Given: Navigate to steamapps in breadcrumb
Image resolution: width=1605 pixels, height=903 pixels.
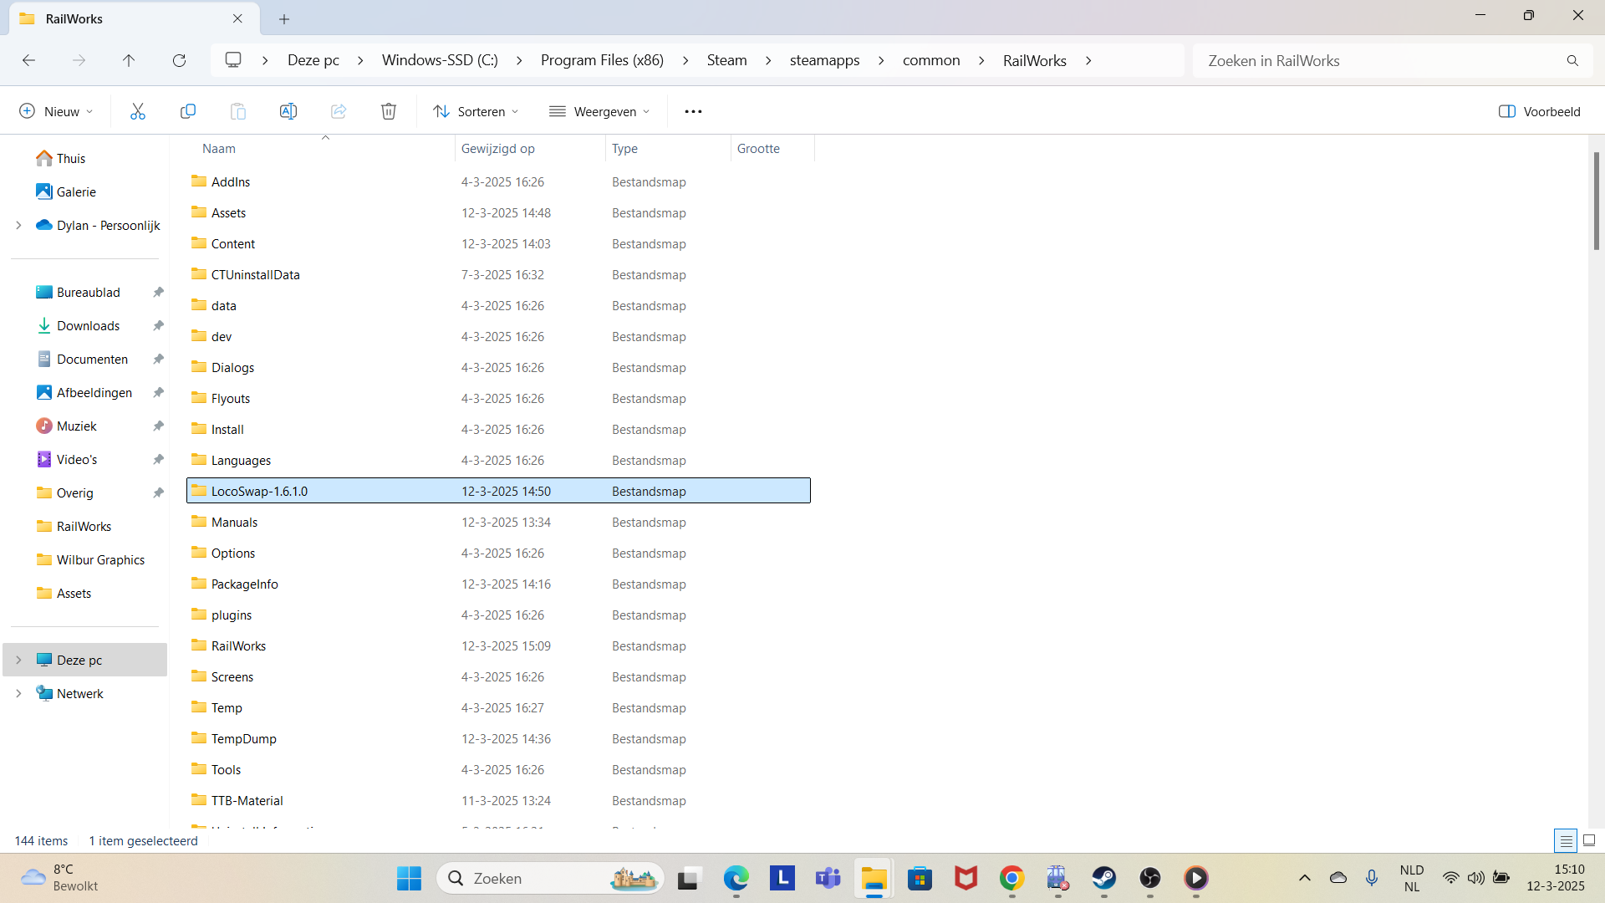Looking at the screenshot, I should pos(824,60).
